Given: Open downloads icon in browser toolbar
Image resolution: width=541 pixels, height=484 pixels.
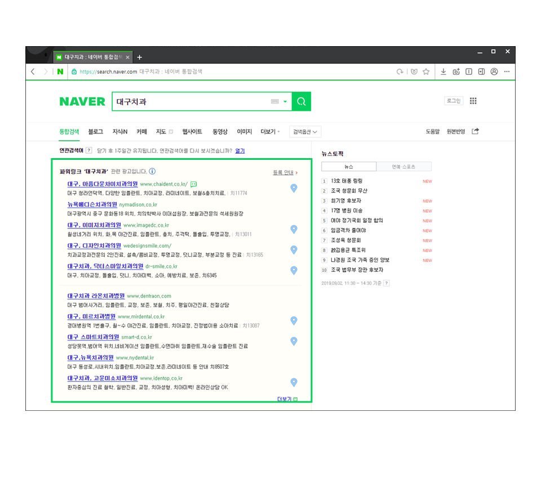Looking at the screenshot, I should click(444, 71).
